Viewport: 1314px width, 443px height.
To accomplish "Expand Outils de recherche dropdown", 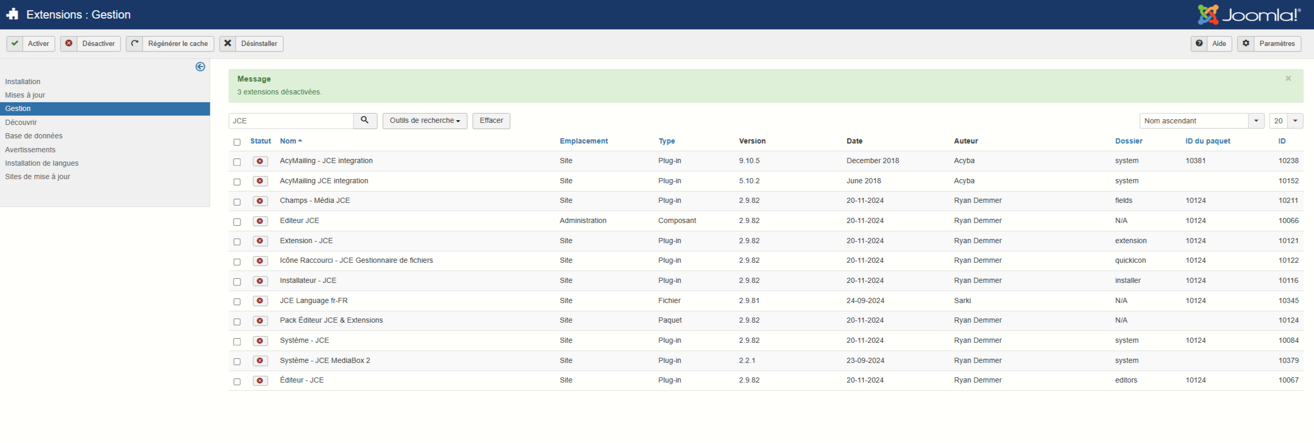I will tap(425, 120).
